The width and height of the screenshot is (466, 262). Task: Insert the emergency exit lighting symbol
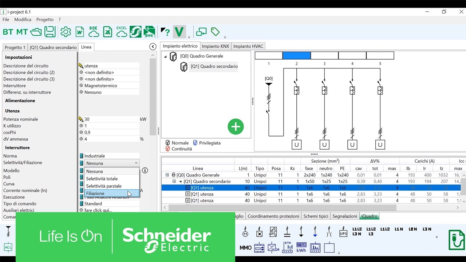click(x=273, y=232)
